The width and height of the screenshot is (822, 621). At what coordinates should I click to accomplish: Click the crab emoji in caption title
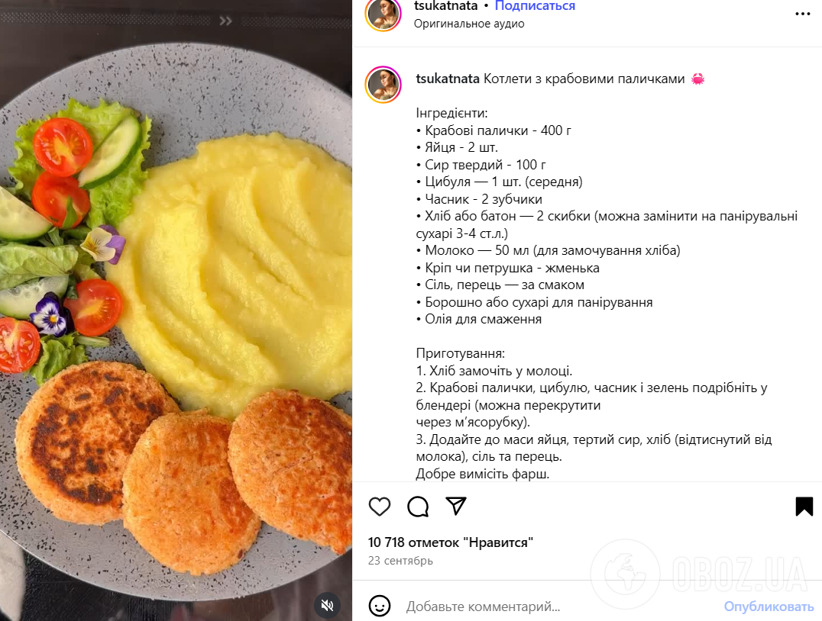click(697, 79)
